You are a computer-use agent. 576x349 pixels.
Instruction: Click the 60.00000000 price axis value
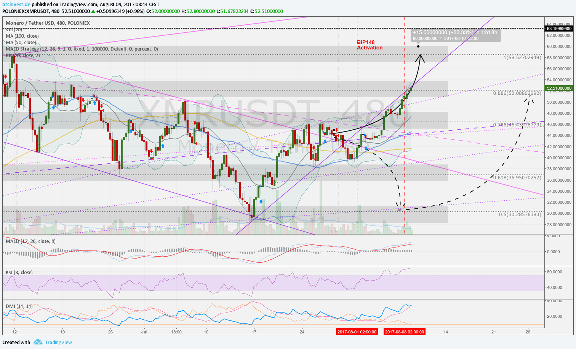pos(559,46)
